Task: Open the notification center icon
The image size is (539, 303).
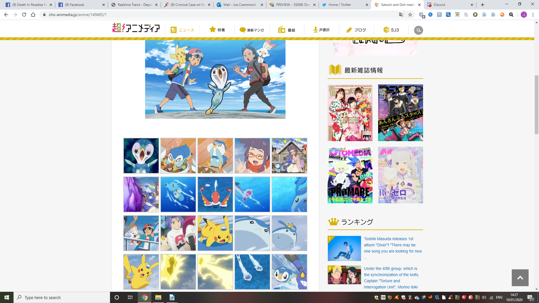Action: point(530,298)
